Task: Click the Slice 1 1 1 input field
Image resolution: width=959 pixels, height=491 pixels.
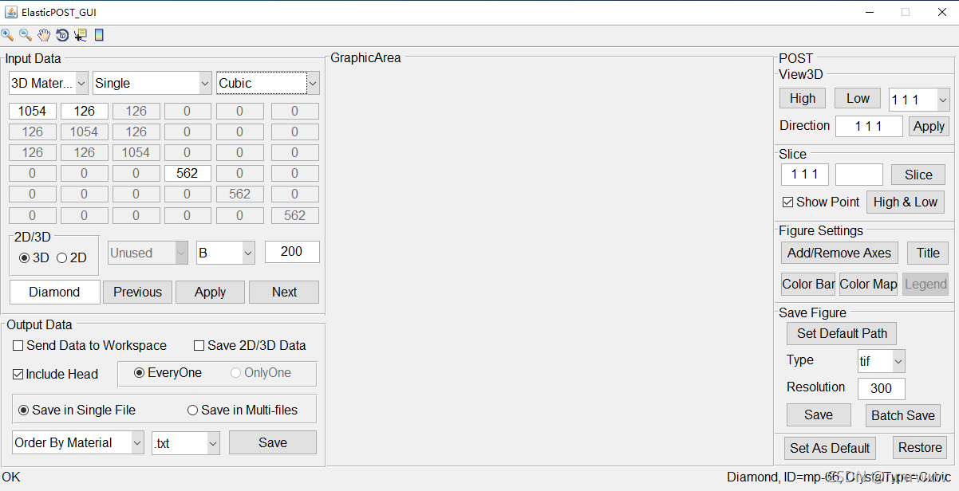Action: pos(805,175)
